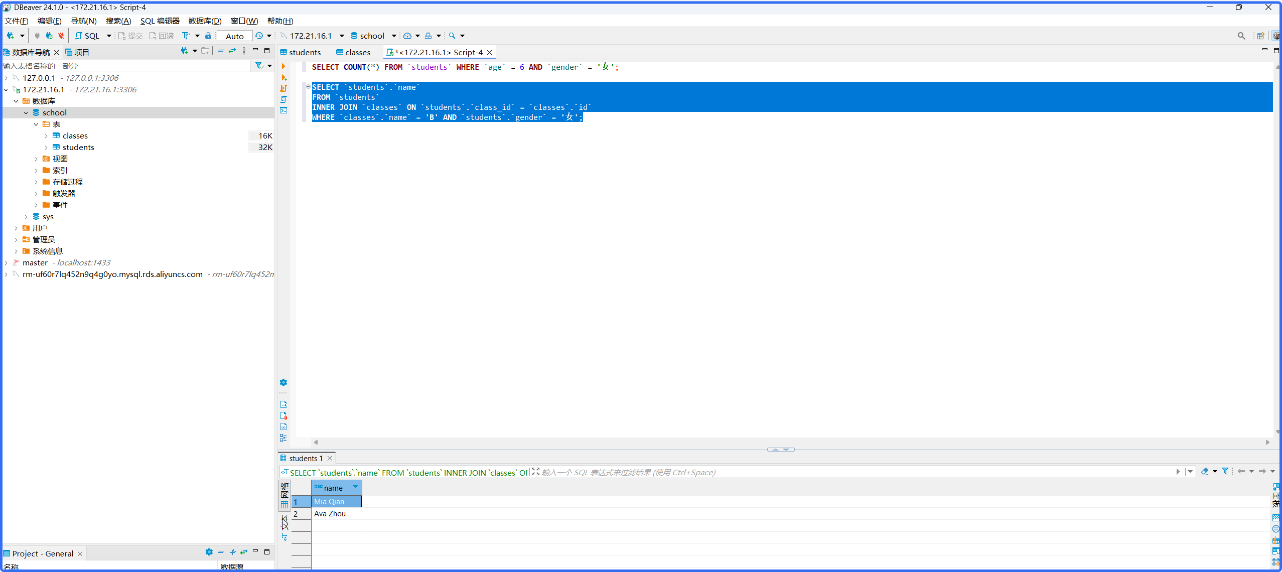Open new SQL editor button
Screen dimensions: 1282x572
click(x=87, y=36)
